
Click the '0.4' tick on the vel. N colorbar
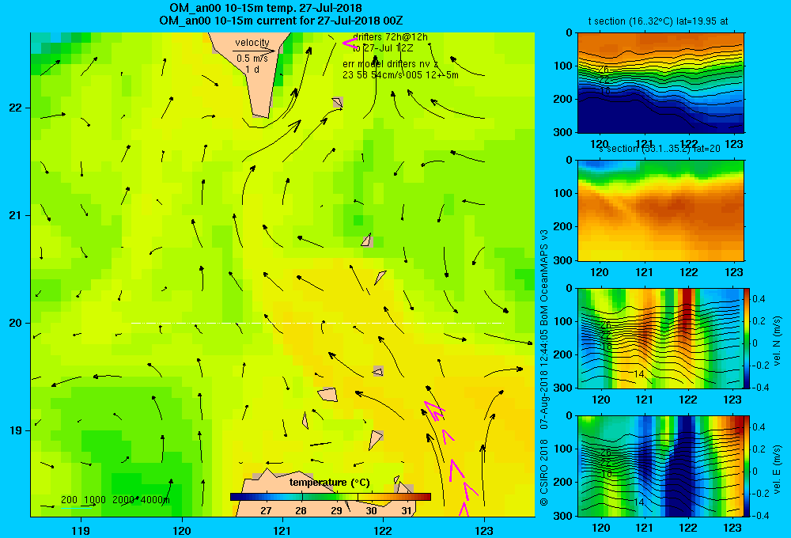pos(759,299)
